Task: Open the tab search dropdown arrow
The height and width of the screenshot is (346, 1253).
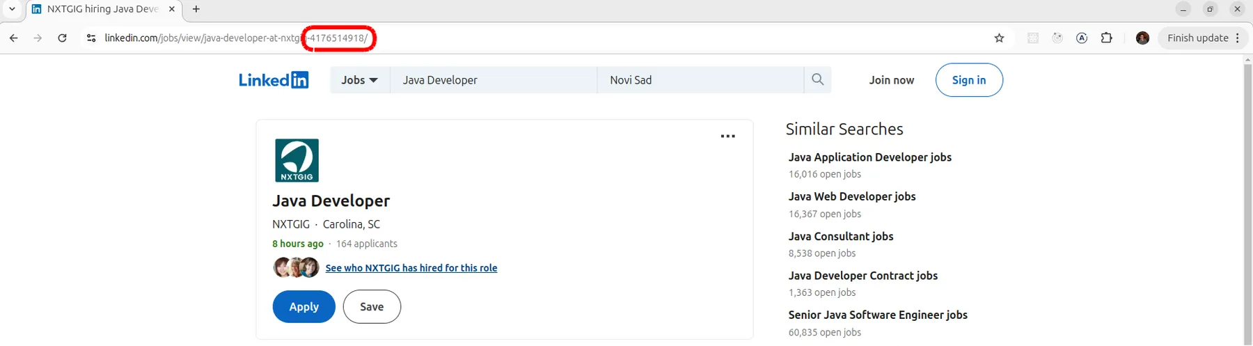Action: pos(12,9)
